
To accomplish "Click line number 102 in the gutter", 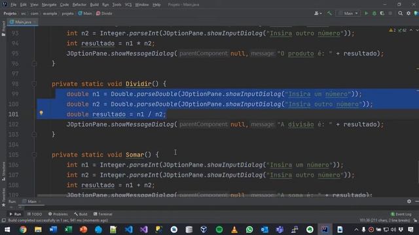I will pos(13,125).
